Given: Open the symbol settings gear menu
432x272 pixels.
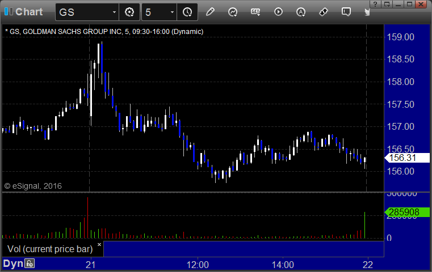Looking at the screenshot, I should pos(129,12).
